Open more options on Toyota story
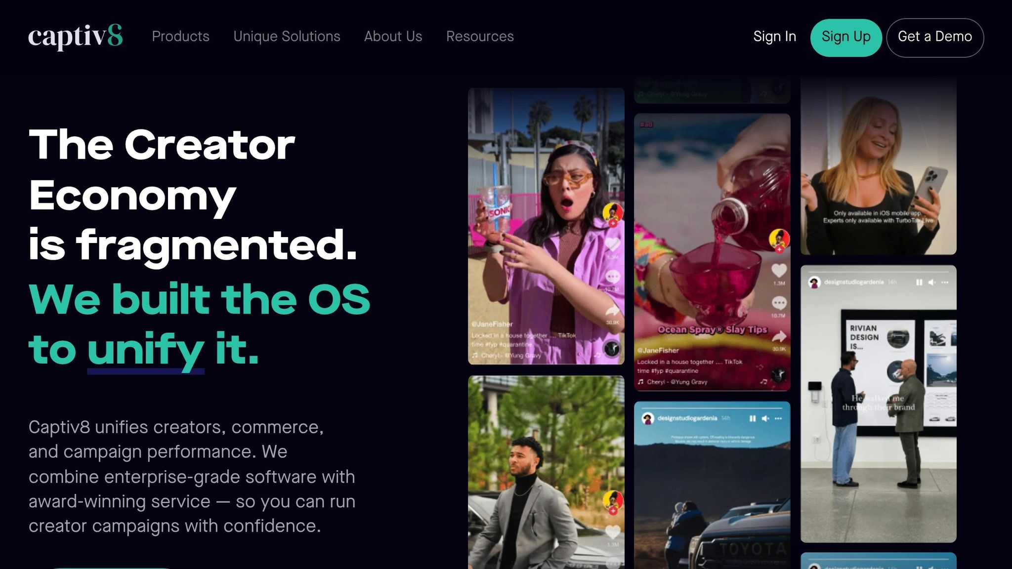 pos(778,418)
